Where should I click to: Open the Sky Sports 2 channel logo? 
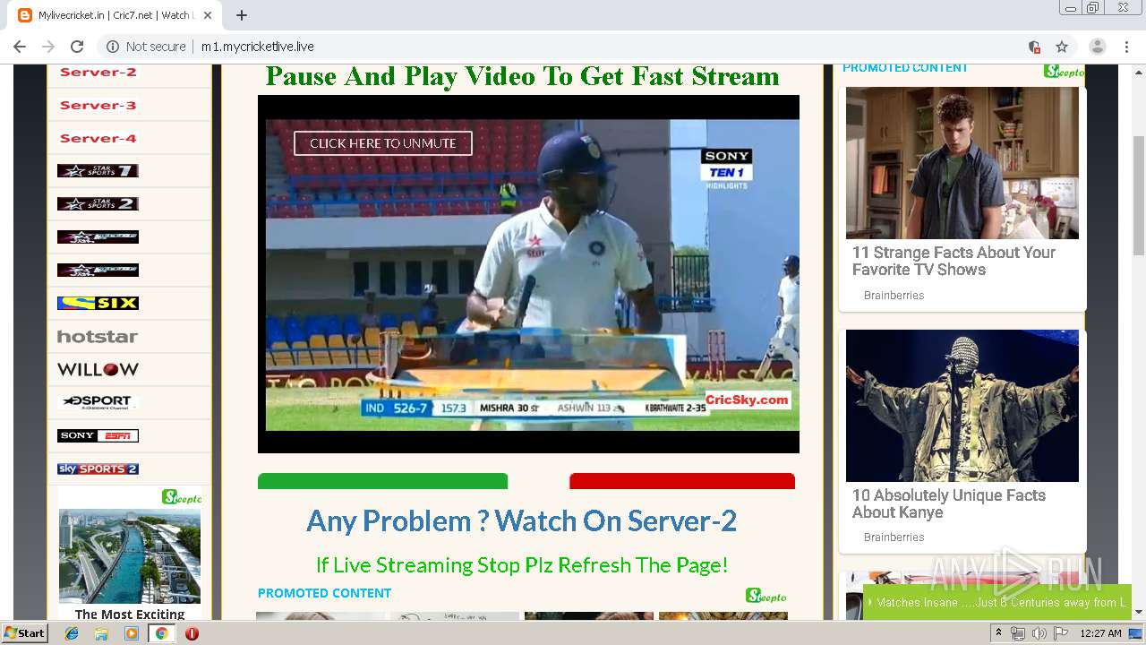(x=98, y=469)
